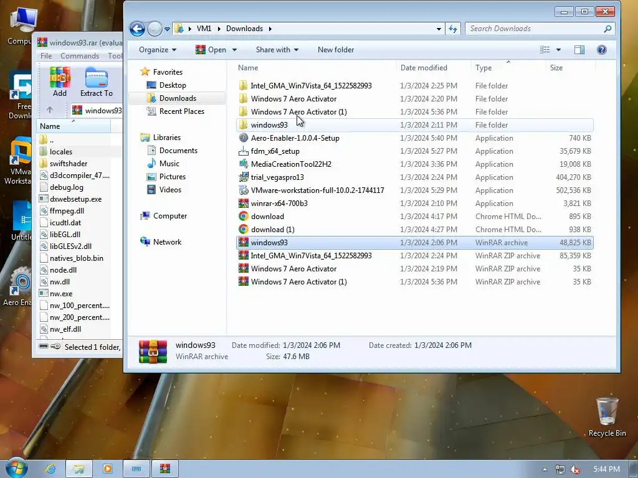This screenshot has height=478, width=638.
Task: Sort by the Size column header
Action: pyautogui.click(x=570, y=67)
